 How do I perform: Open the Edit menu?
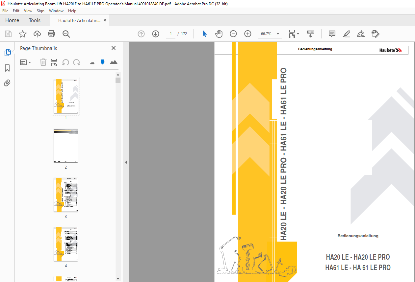(x=16, y=11)
